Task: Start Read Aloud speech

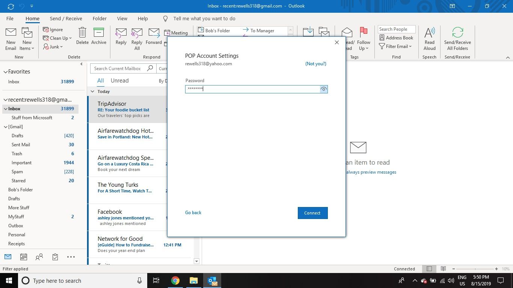Action: [x=430, y=39]
